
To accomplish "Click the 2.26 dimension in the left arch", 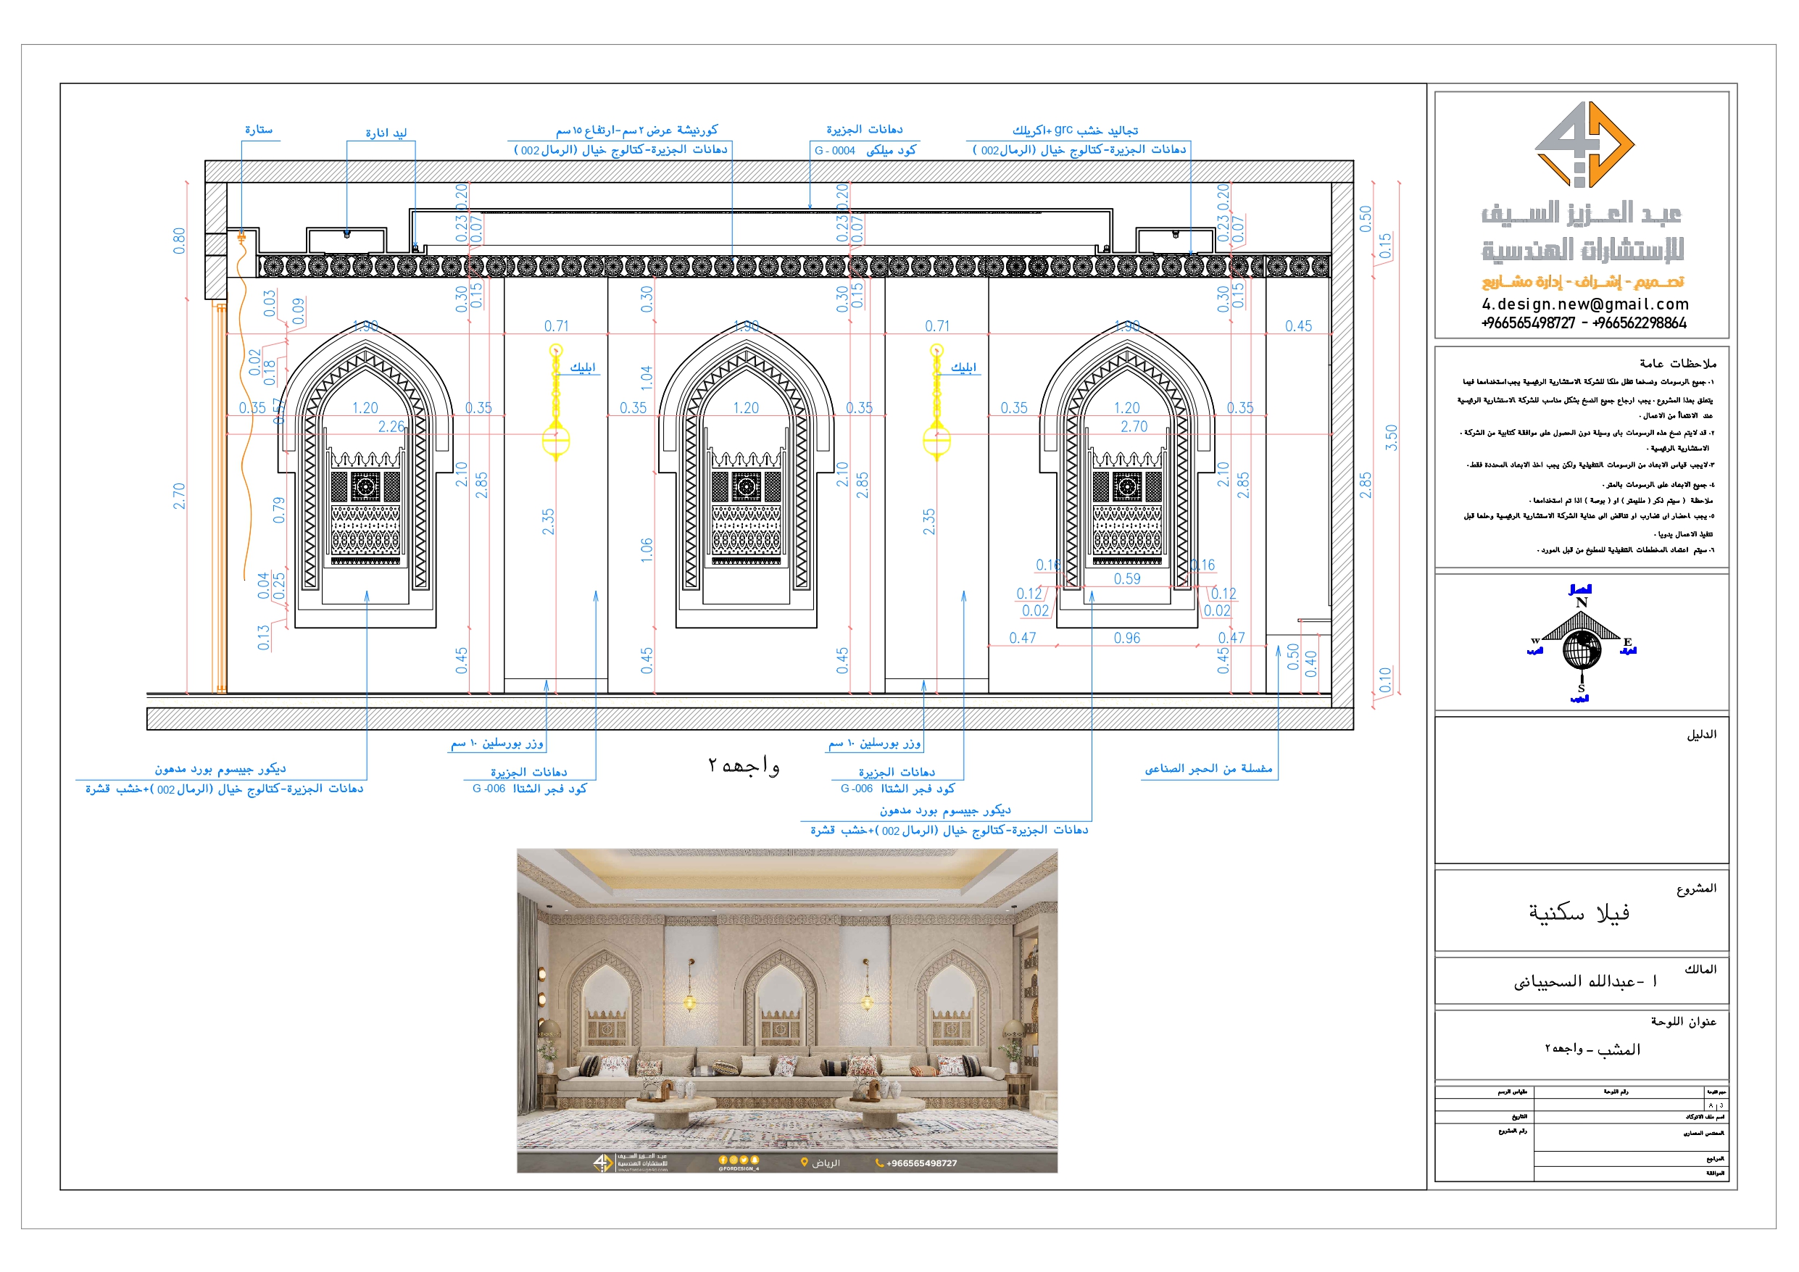I will point(392,426).
